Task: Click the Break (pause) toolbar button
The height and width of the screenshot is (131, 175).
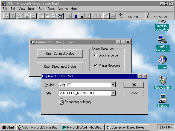Action: tap(76, 16)
